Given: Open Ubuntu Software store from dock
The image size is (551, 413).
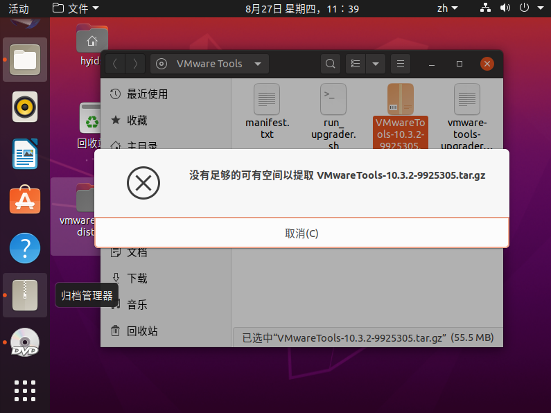Looking at the screenshot, I should (25, 200).
